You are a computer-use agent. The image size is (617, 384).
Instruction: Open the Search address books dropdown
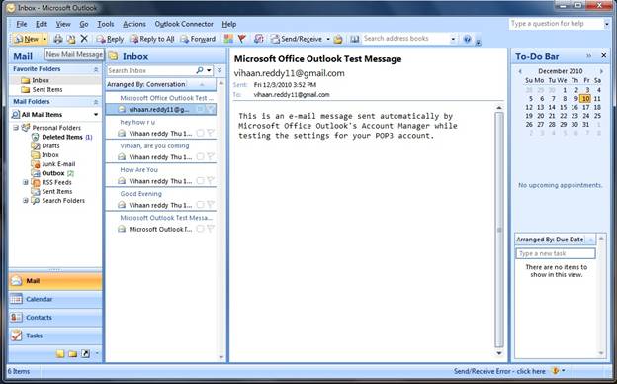pyautogui.click(x=453, y=39)
